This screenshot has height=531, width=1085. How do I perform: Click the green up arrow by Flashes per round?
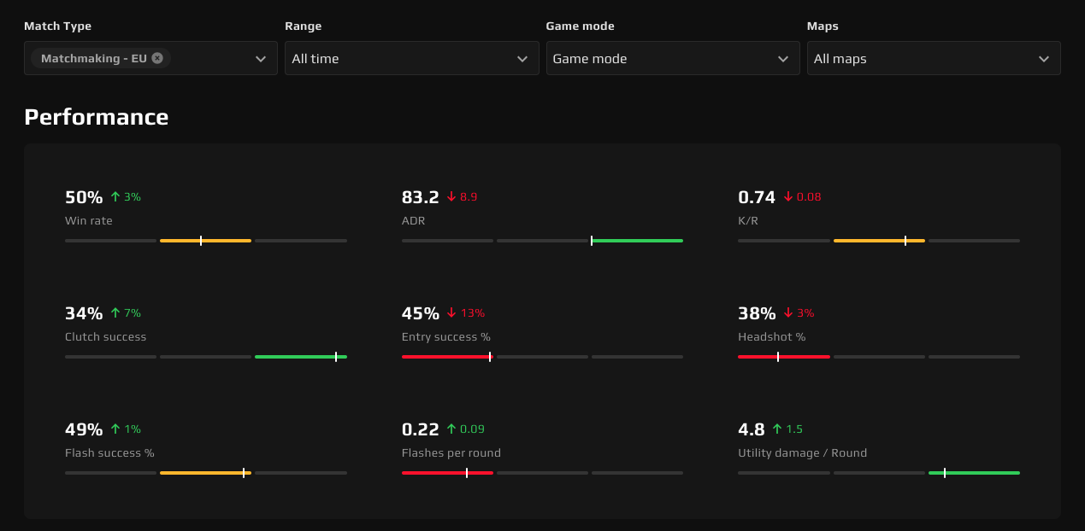click(x=451, y=429)
